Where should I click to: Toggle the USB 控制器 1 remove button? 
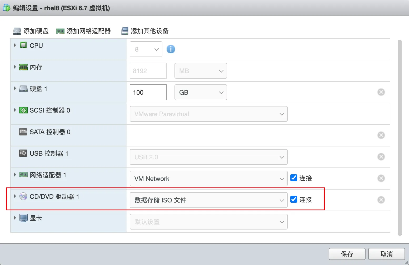(x=381, y=157)
